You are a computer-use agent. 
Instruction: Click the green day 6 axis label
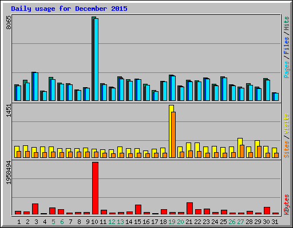[x=62, y=222]
